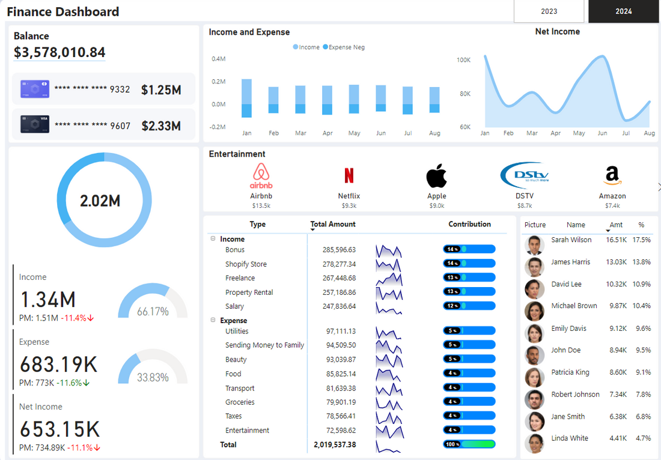Toggle the Income legend item

click(306, 47)
